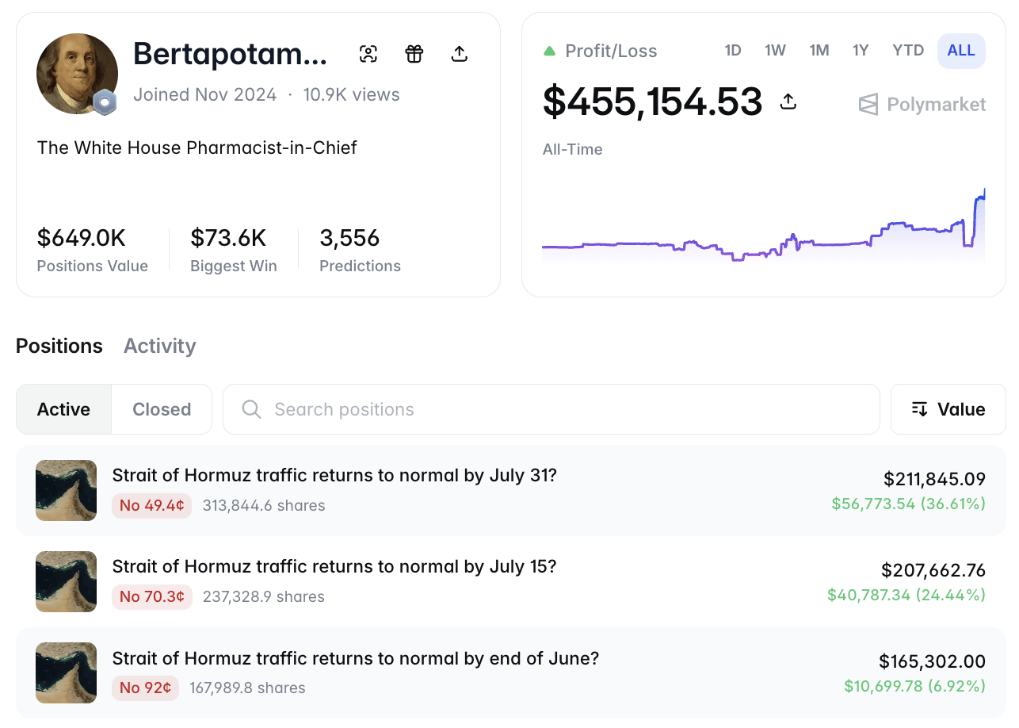This screenshot has width=1019, height=728.
Task: Show the Closed positions tab
Action: [162, 409]
